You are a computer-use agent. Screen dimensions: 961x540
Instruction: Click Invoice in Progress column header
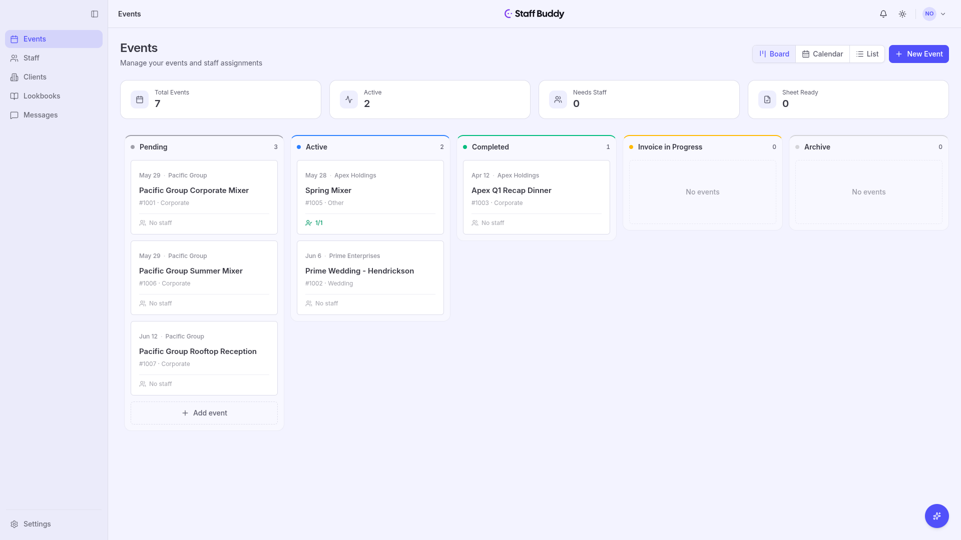703,147
